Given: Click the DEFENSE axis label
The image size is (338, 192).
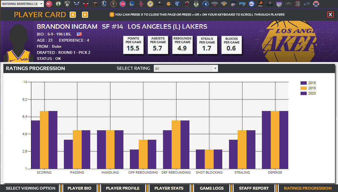Looking at the screenshot, I should click(x=275, y=172).
